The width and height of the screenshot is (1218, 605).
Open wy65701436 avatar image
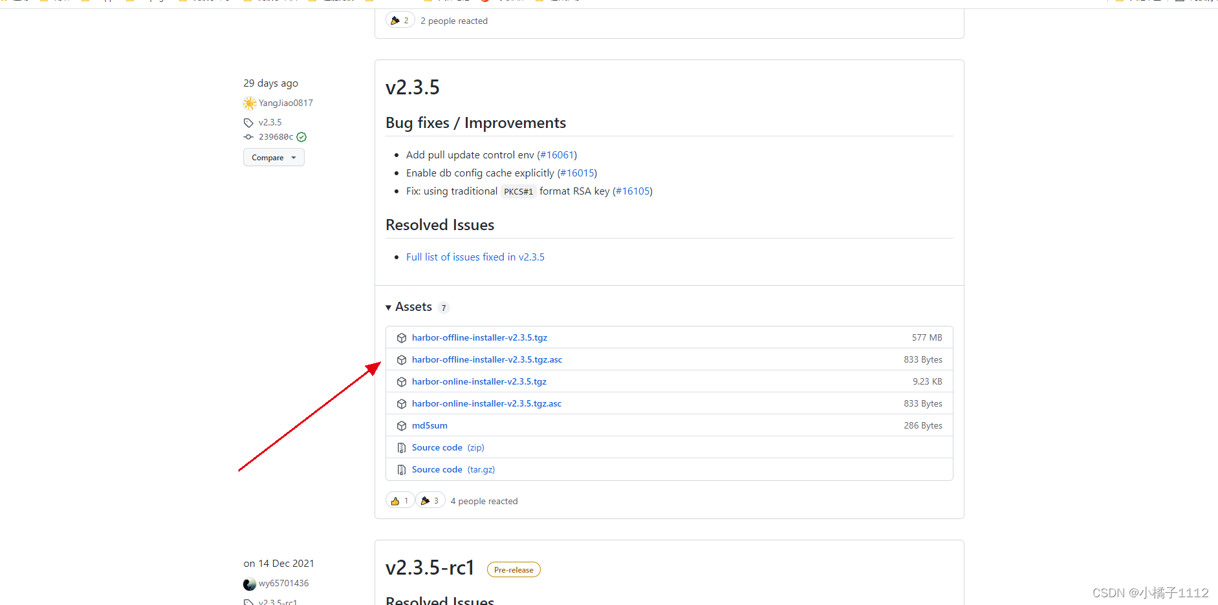(x=250, y=584)
